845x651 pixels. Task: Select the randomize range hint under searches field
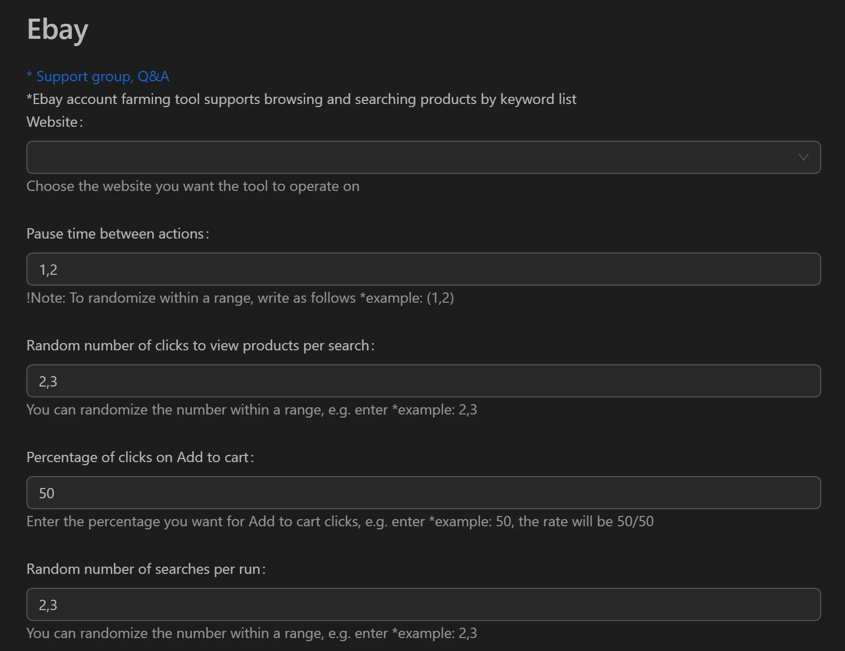tap(252, 633)
